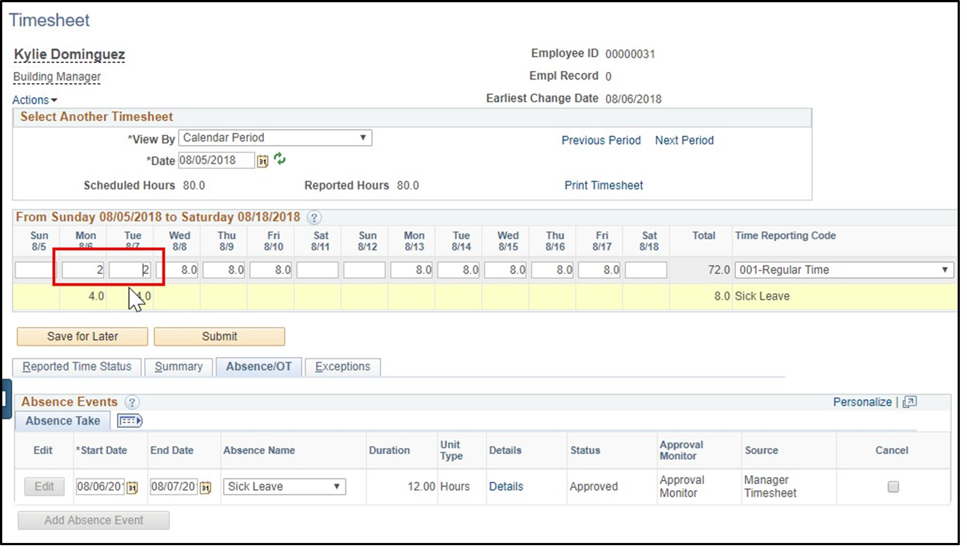This screenshot has width=967, height=559.
Task: Open help for the timesheet period header
Action: pos(313,218)
